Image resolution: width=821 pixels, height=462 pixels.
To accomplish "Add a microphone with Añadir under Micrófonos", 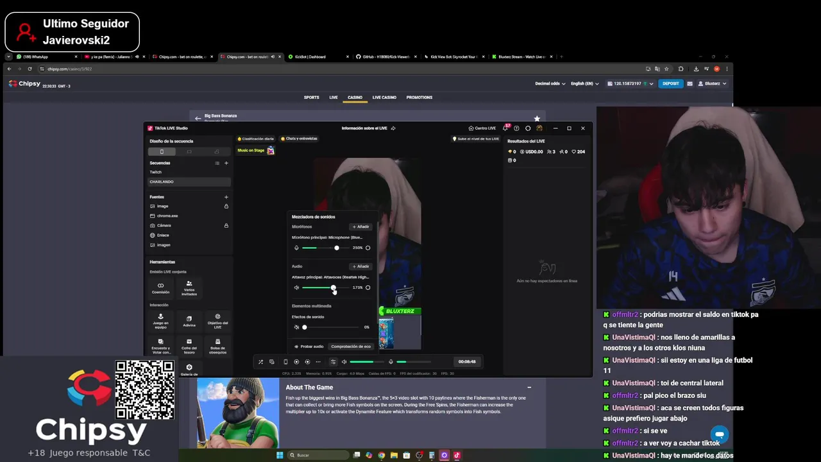I will (360, 227).
